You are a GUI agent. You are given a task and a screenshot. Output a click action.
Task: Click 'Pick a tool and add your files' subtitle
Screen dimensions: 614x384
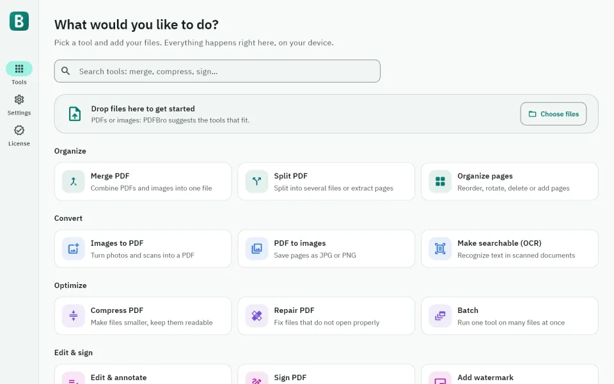point(107,42)
